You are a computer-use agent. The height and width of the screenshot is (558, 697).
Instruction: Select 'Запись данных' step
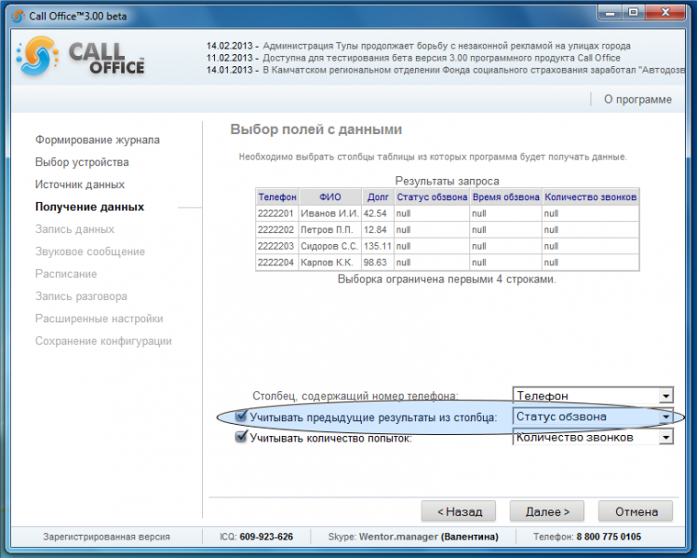pos(74,229)
